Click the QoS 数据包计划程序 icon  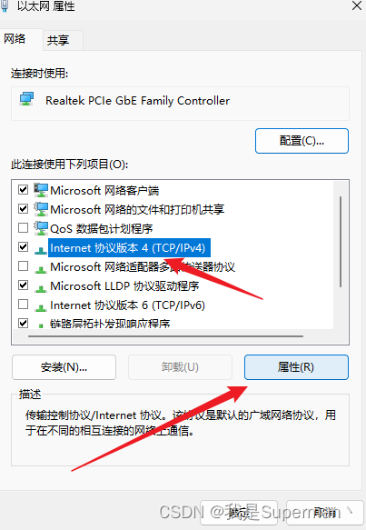pyautogui.click(x=41, y=228)
